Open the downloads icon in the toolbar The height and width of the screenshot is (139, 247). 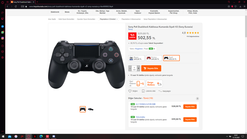240,7
